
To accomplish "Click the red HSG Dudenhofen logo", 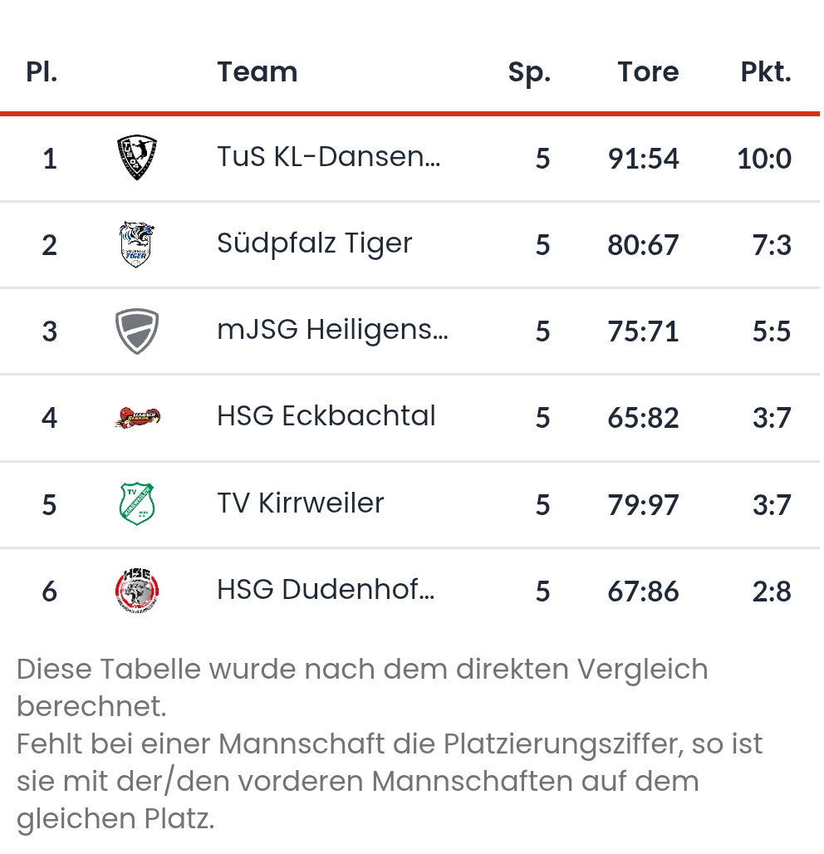I will click(137, 591).
